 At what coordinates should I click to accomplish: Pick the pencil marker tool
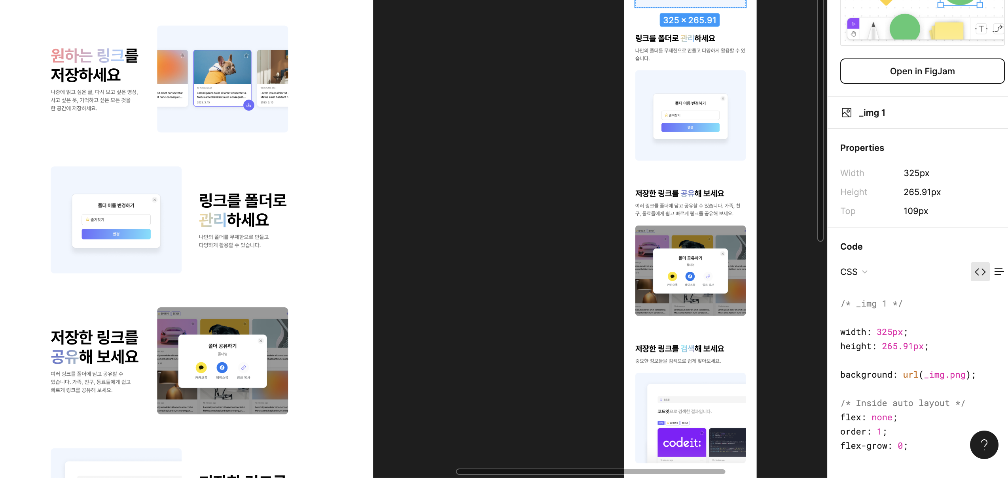(x=873, y=30)
